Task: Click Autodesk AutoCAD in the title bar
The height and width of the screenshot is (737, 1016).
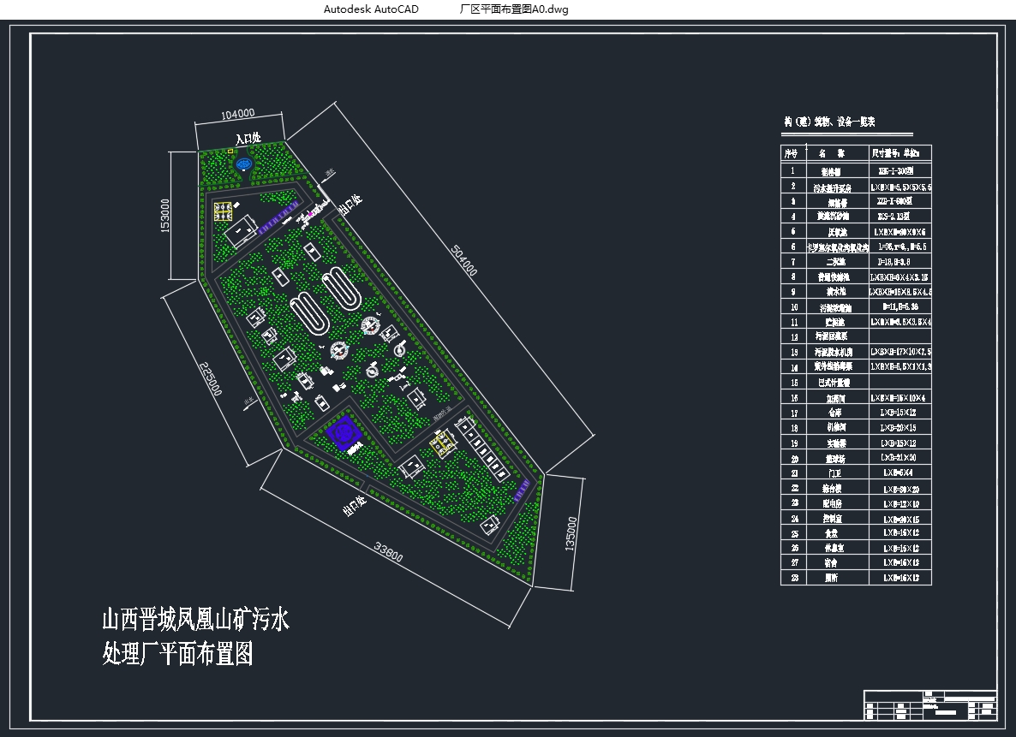Action: pos(370,9)
